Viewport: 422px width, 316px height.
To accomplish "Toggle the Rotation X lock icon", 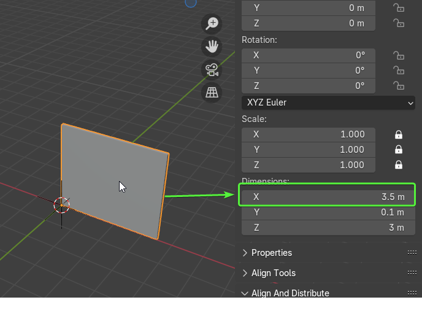I will (x=399, y=55).
